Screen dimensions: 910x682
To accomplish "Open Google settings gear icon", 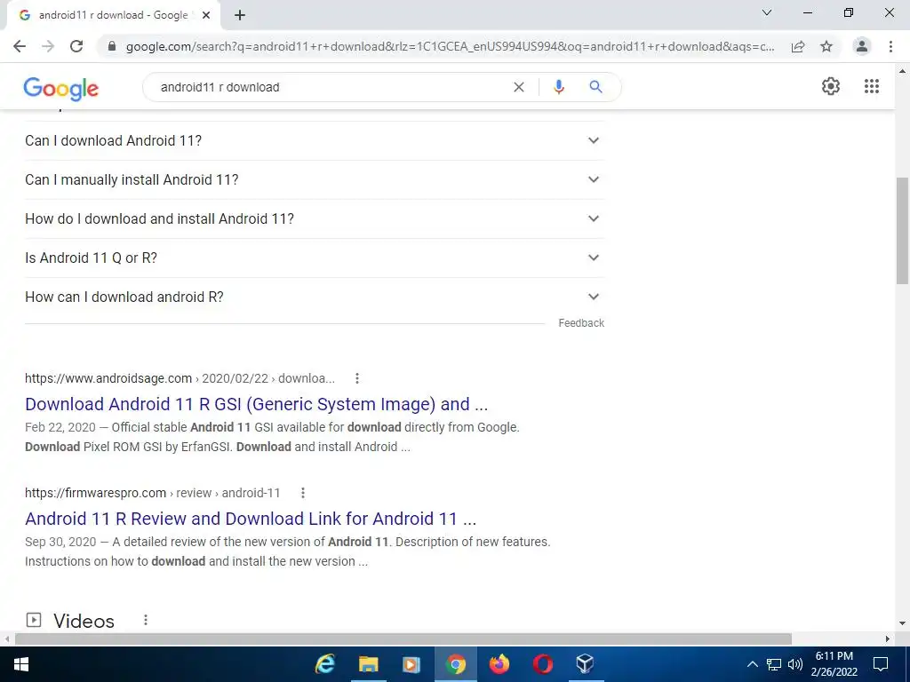I will [x=831, y=86].
